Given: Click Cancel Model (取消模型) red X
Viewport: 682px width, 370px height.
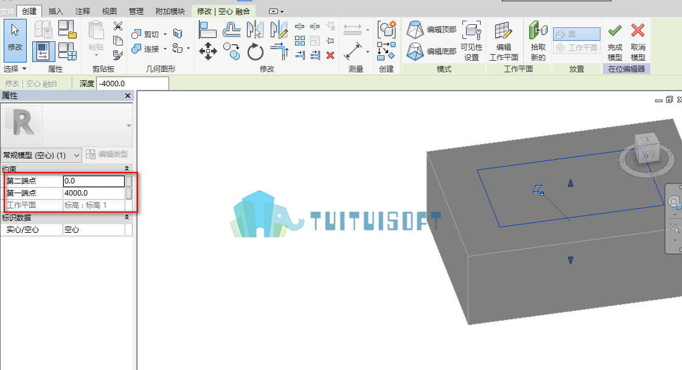Looking at the screenshot, I should [638, 41].
